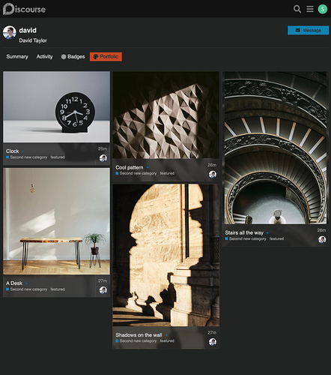Click poster avatar on Shadows on the wall card
Viewport: 331px width, 375px height.
point(213,342)
